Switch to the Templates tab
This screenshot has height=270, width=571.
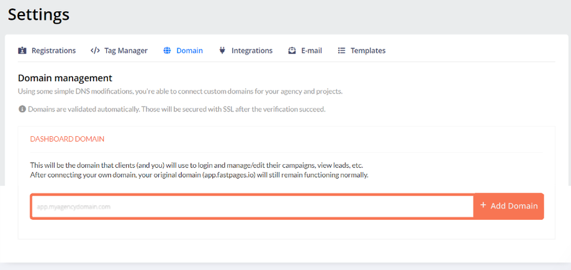click(x=368, y=51)
